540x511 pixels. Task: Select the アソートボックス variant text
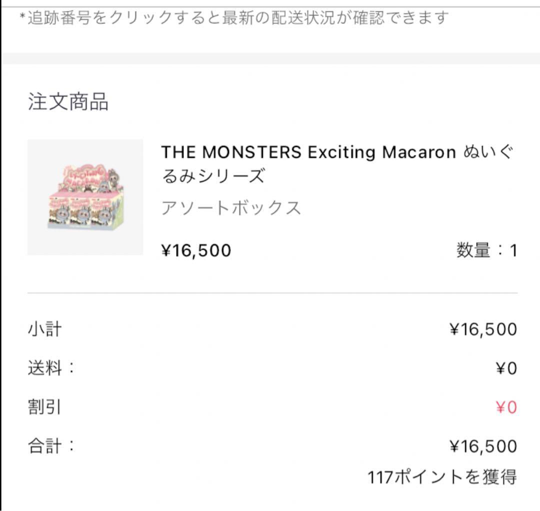point(231,207)
